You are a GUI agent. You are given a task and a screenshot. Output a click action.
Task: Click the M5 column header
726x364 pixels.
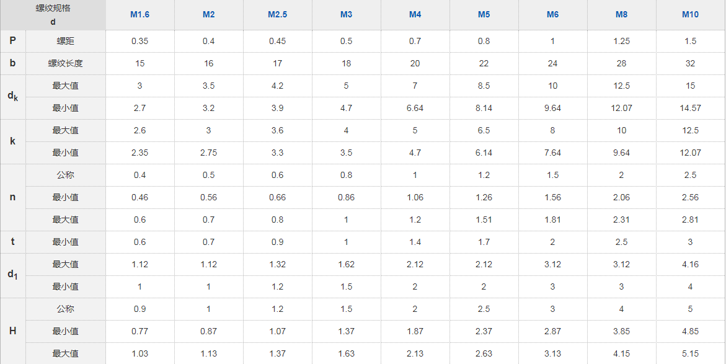pos(484,14)
